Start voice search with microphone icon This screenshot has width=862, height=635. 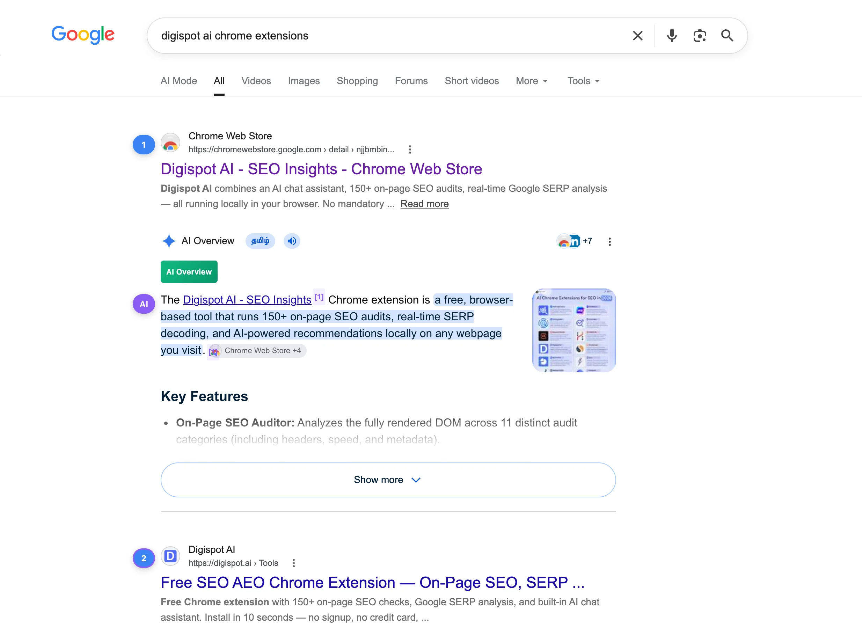pyautogui.click(x=672, y=36)
